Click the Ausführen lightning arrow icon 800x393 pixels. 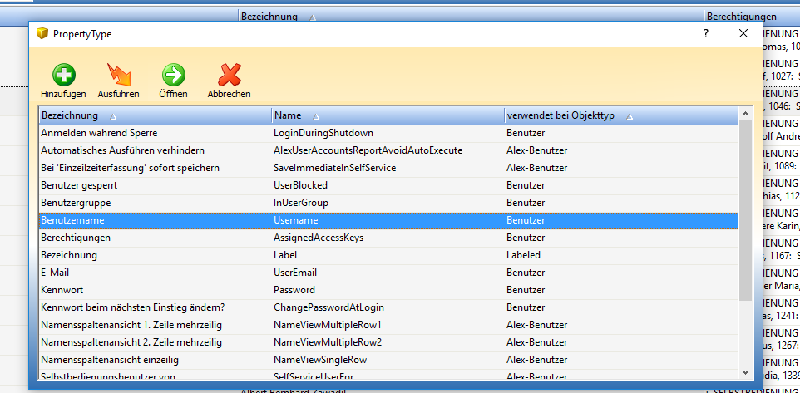click(x=119, y=76)
